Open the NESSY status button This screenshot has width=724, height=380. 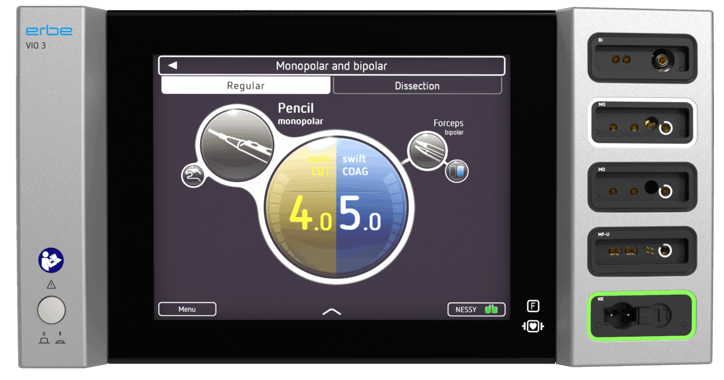pyautogui.click(x=476, y=310)
